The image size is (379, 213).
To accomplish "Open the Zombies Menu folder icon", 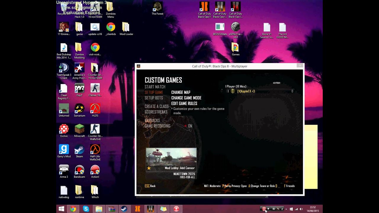I will [x=110, y=9].
